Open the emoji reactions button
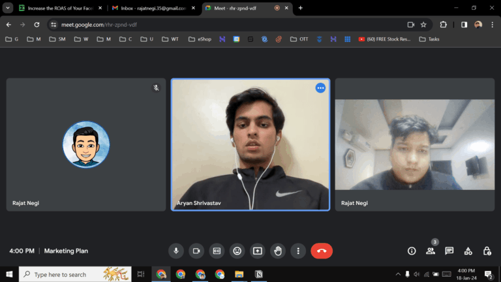 point(237,251)
